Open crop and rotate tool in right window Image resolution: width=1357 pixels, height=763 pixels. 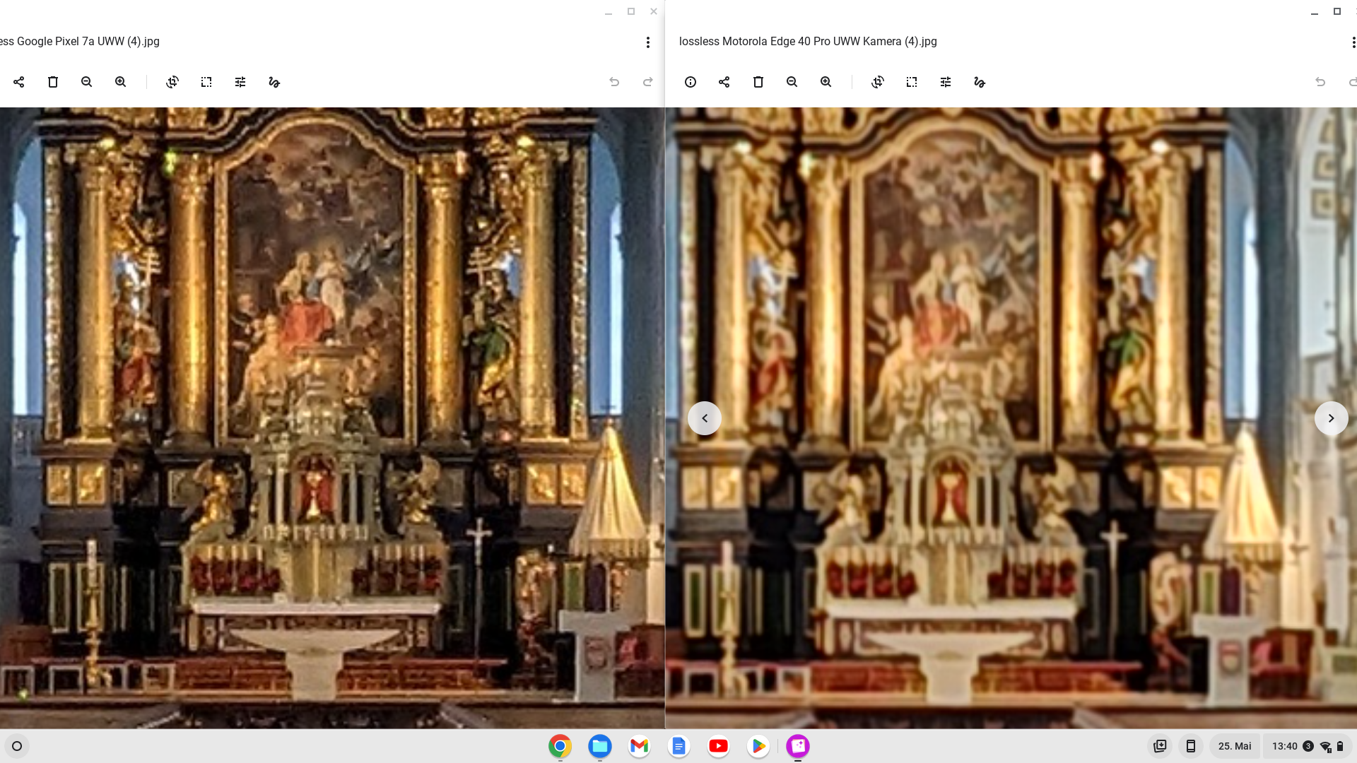(878, 82)
